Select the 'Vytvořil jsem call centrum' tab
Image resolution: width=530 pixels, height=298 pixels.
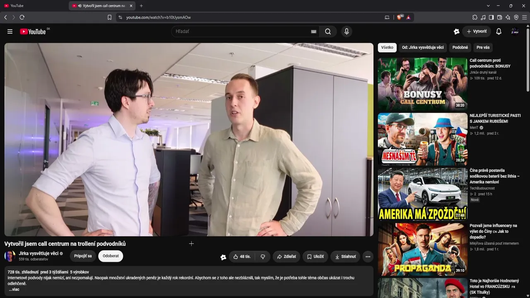103,6
